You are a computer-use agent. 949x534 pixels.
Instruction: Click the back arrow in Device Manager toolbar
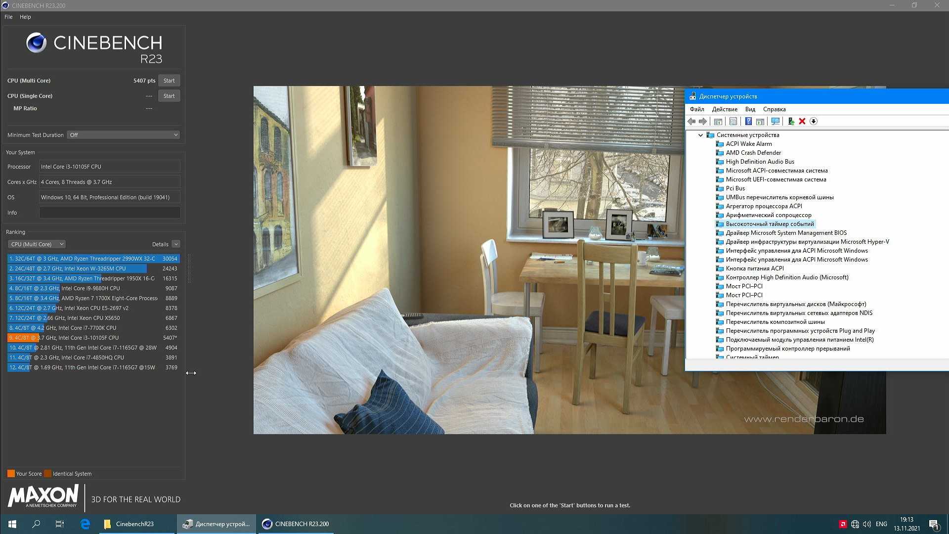(691, 122)
